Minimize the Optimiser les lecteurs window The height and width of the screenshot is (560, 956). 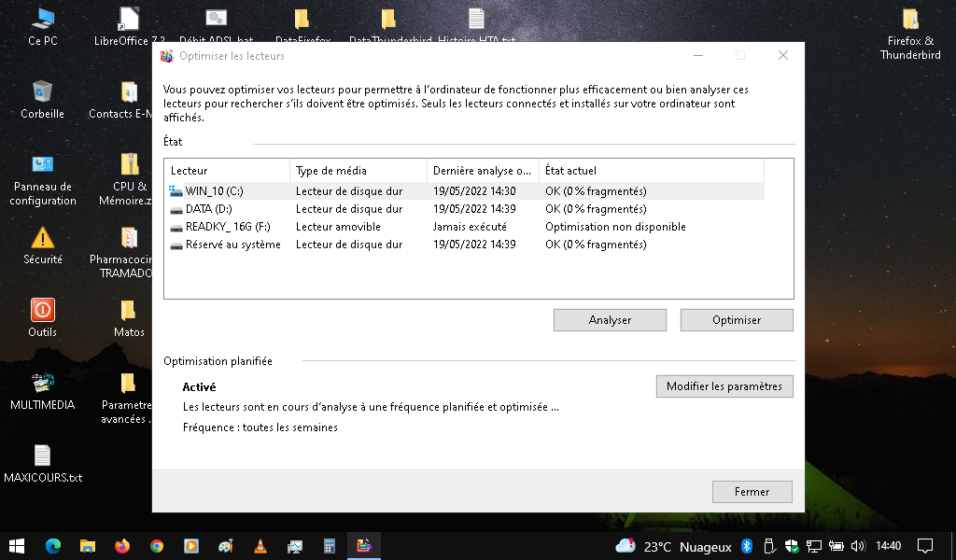(698, 55)
